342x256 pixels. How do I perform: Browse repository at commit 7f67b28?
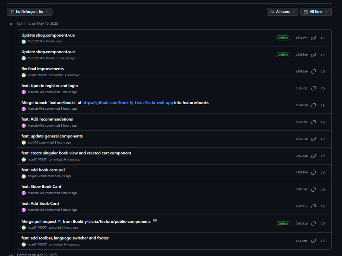coord(323,156)
